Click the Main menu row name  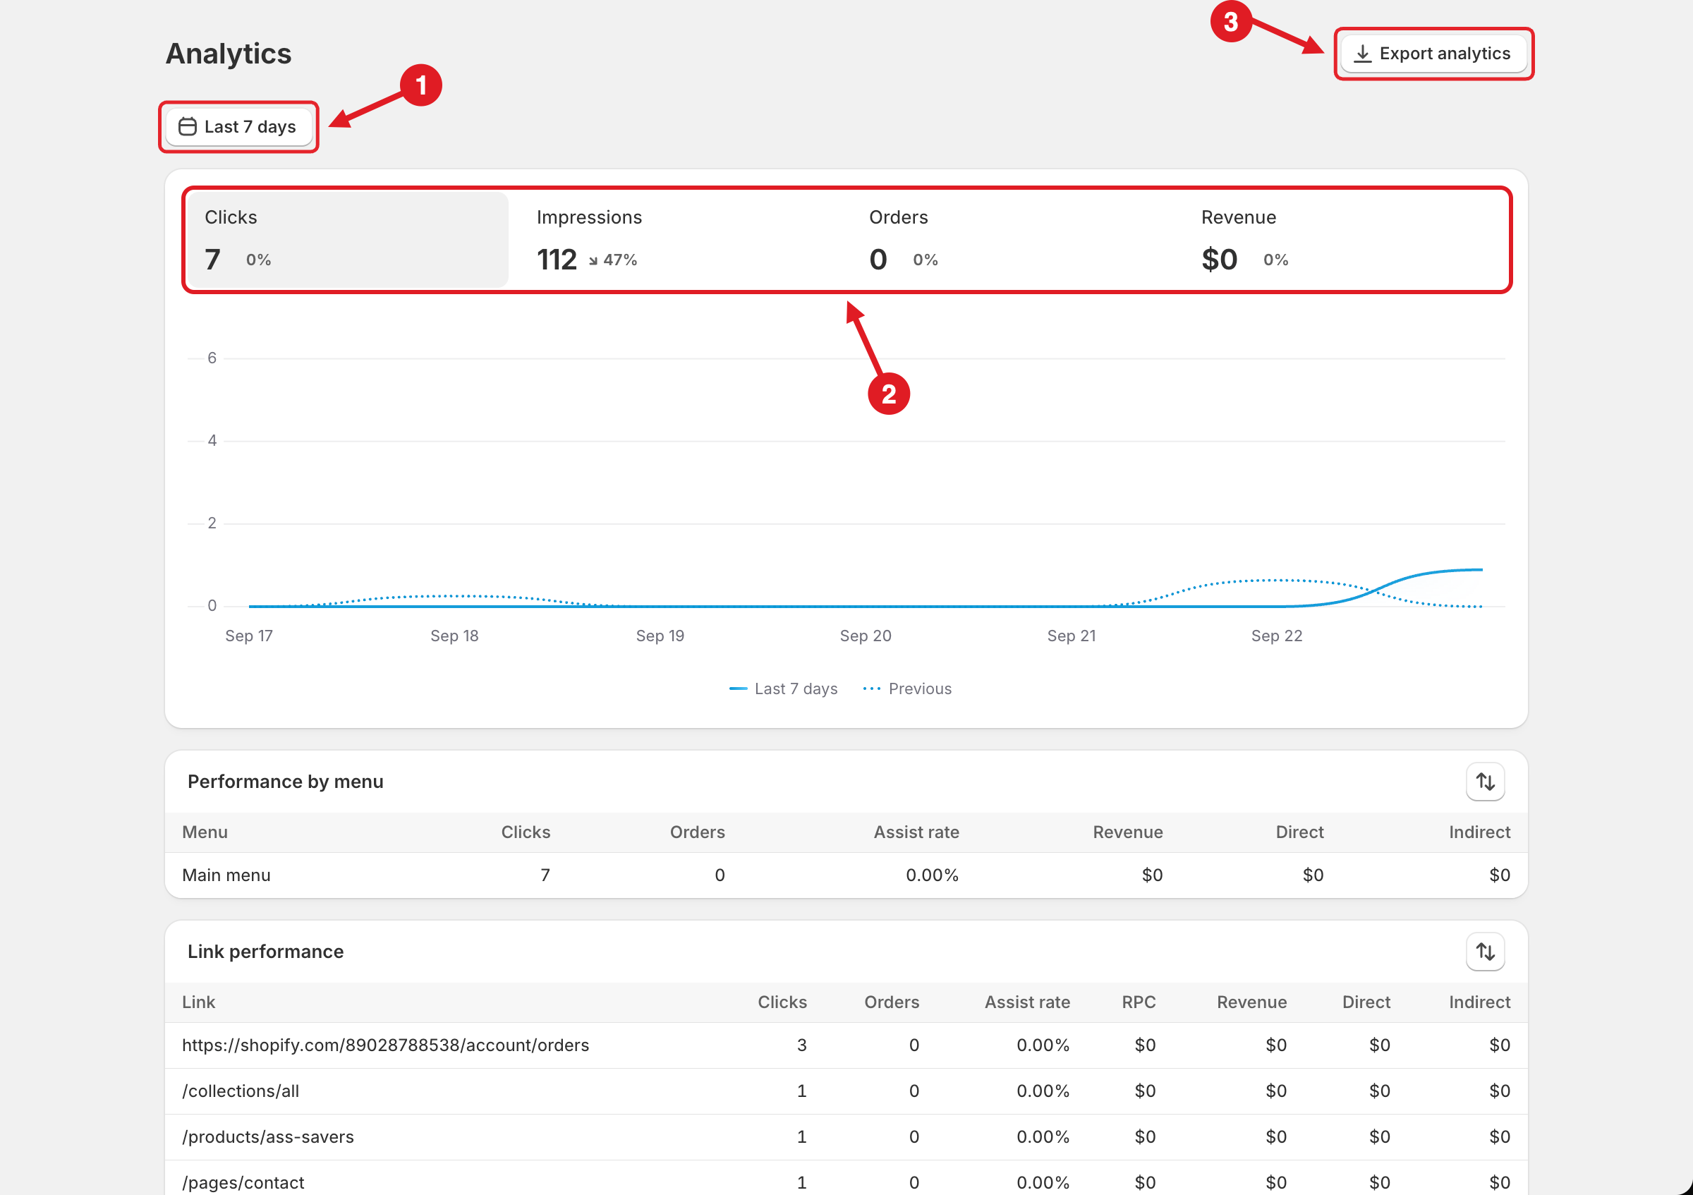tap(226, 875)
